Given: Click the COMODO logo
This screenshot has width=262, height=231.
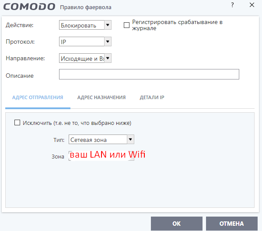Looking at the screenshot, I should (29, 7).
